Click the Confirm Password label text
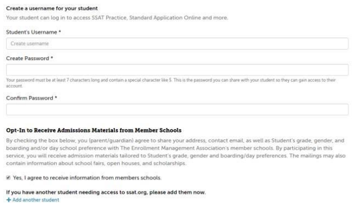This screenshot has height=207, width=355. (29, 98)
